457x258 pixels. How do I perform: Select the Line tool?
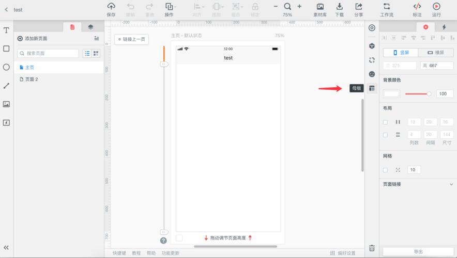pyautogui.click(x=6, y=86)
